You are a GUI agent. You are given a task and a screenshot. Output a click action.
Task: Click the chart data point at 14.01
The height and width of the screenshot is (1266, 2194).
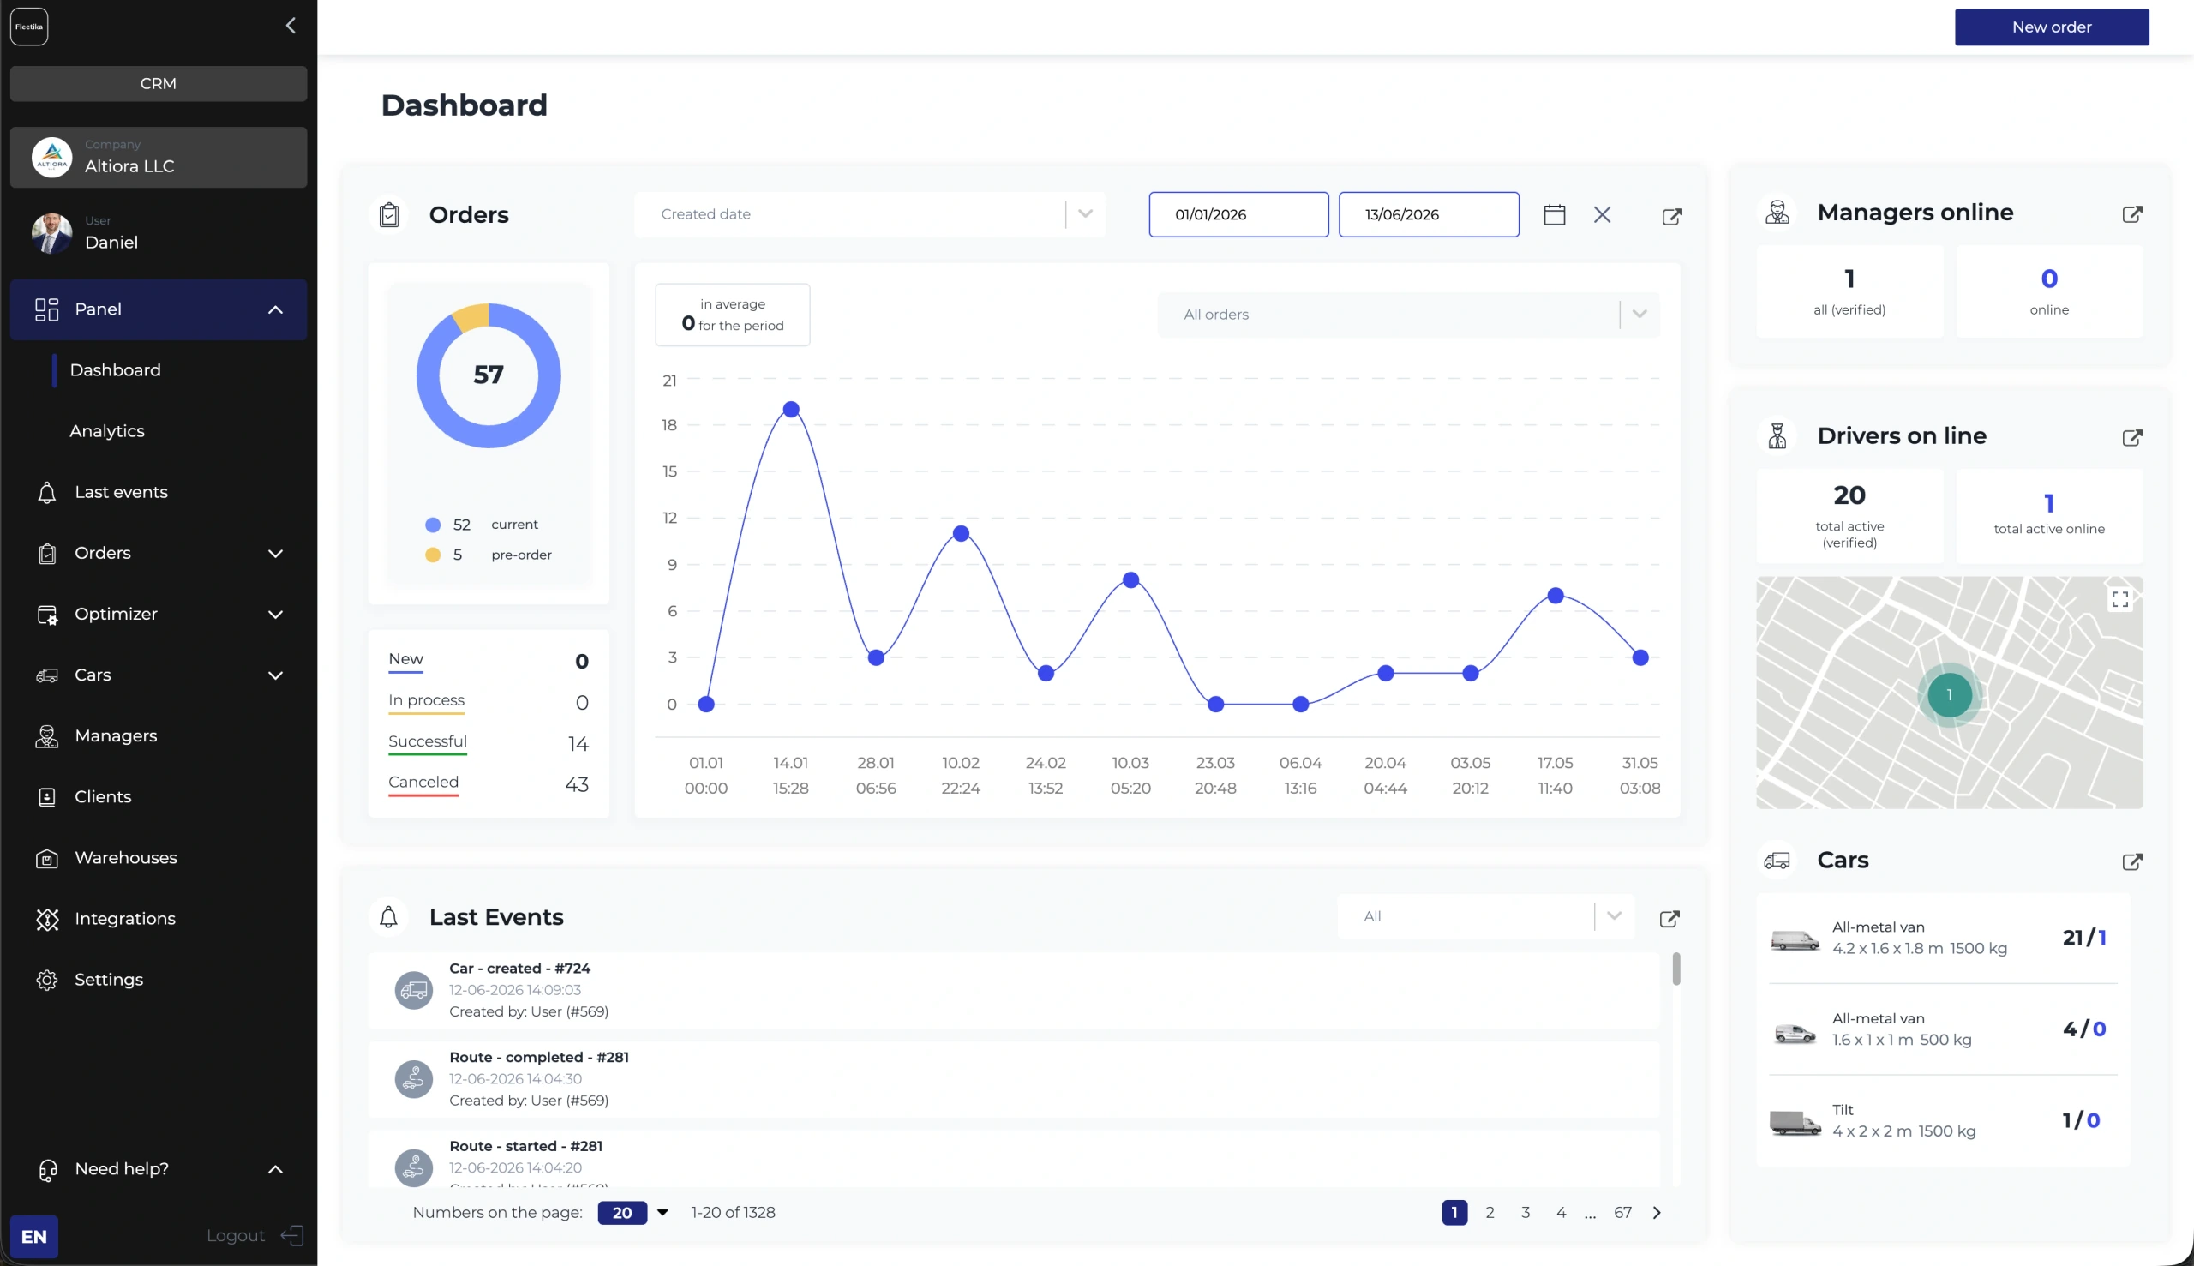pos(791,410)
